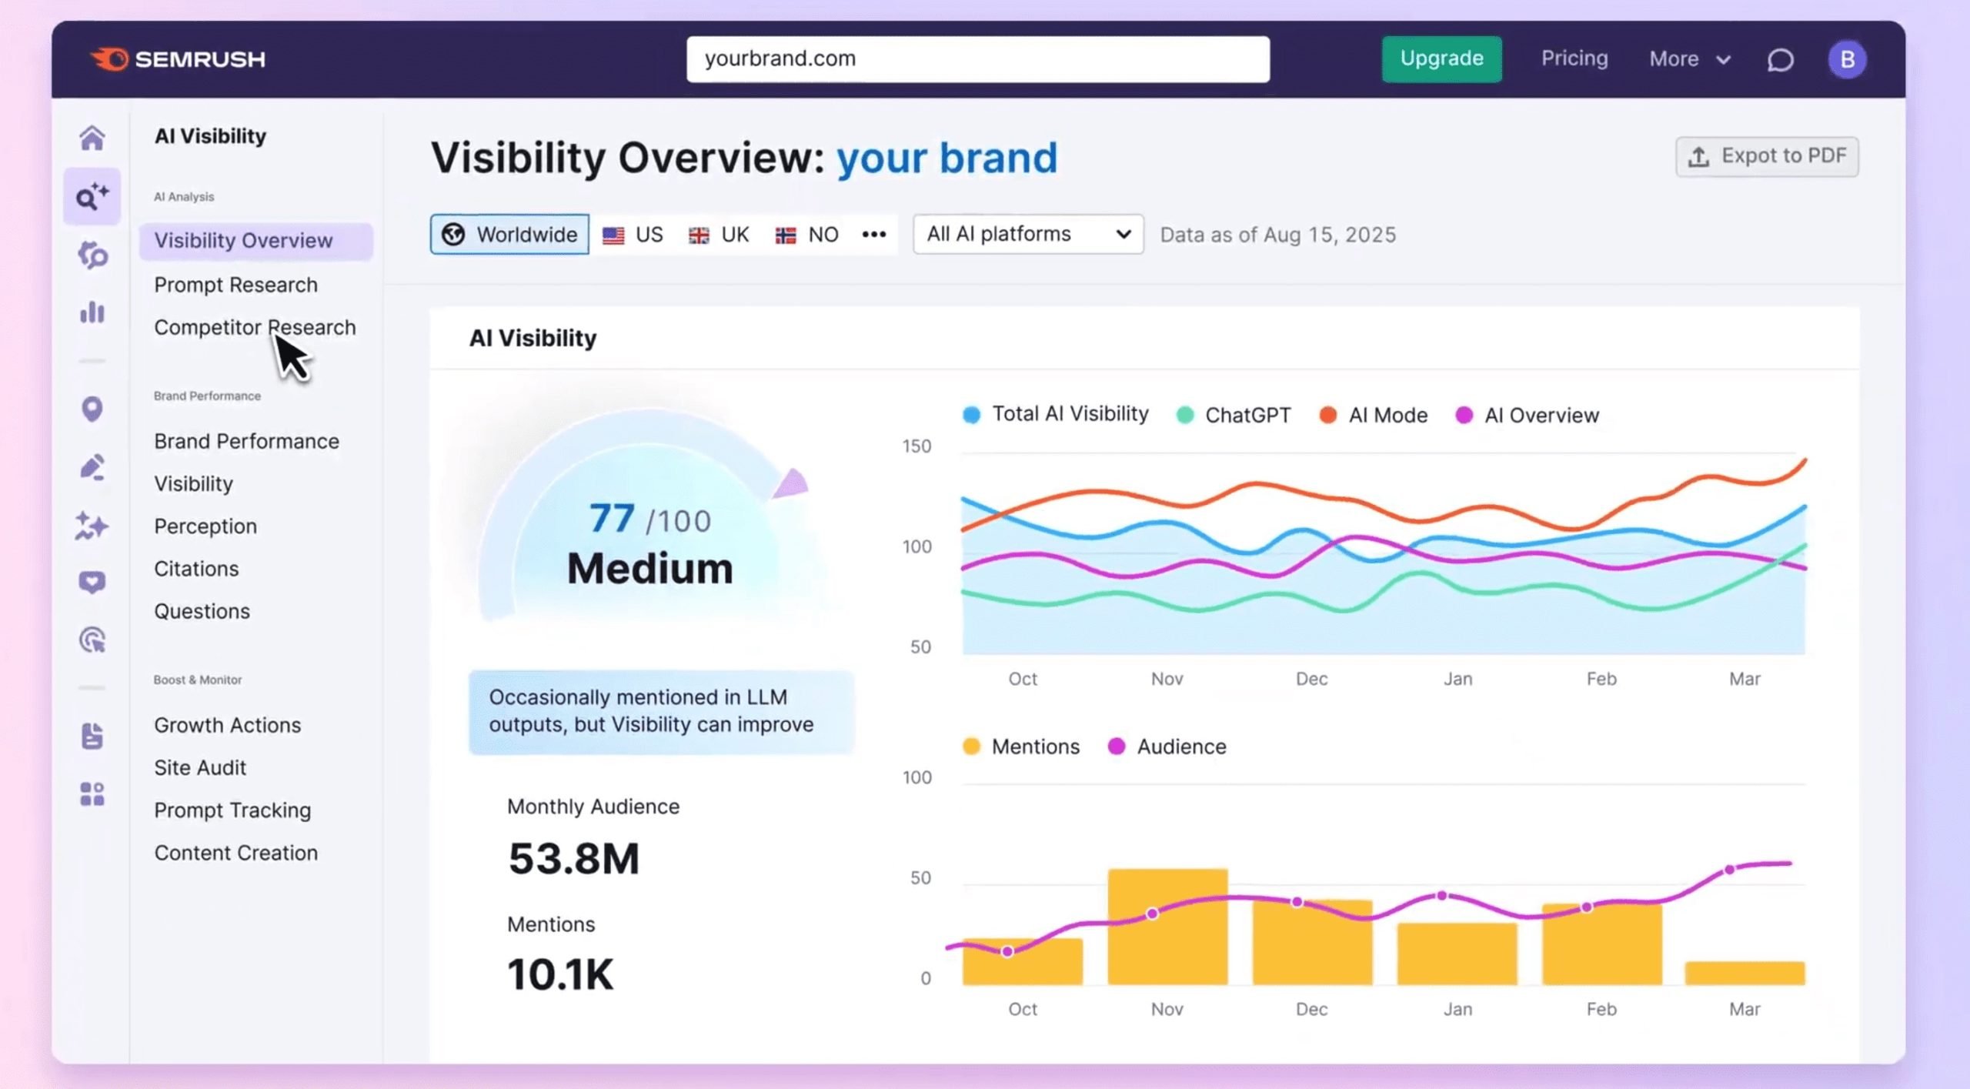This screenshot has width=1970, height=1089.
Task: Select the AI Visibility magnifier icon in sidebar
Action: point(92,195)
